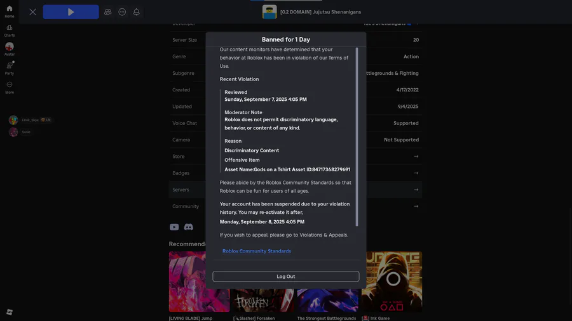Expand the Community row arrow
This screenshot has height=321, width=572.
coord(416,206)
